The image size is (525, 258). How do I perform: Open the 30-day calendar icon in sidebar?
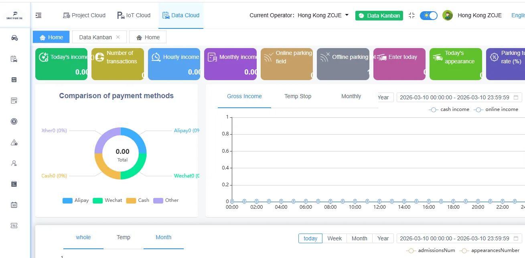(x=14, y=205)
